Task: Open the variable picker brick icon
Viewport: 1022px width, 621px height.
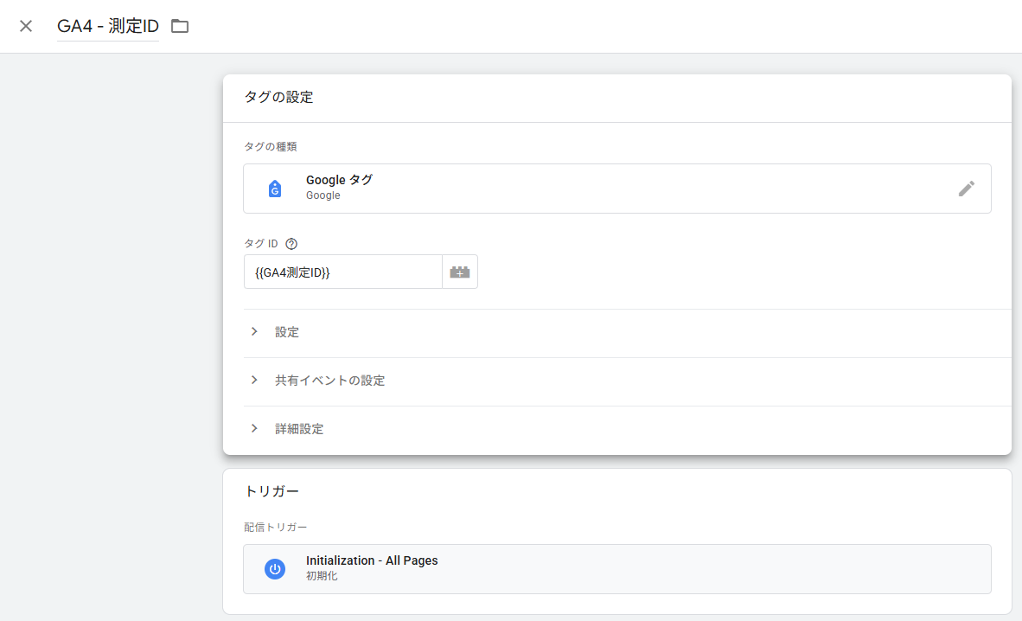Action: [x=460, y=272]
